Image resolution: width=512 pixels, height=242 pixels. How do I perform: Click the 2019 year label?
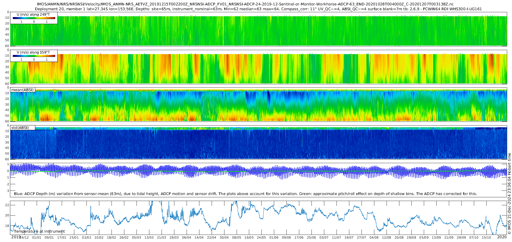[x=16, y=237]
